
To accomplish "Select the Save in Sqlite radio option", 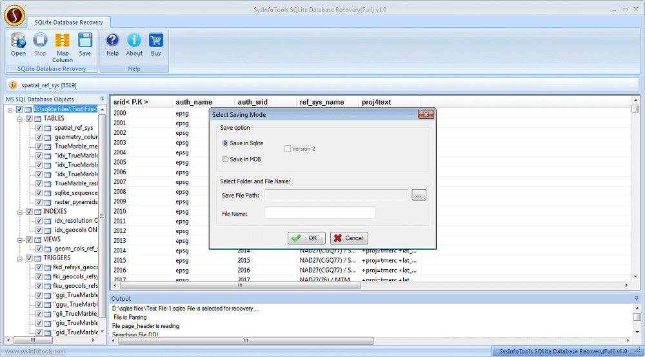I will click(225, 143).
